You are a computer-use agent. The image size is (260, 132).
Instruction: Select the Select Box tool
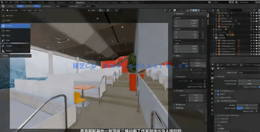click(15, 16)
